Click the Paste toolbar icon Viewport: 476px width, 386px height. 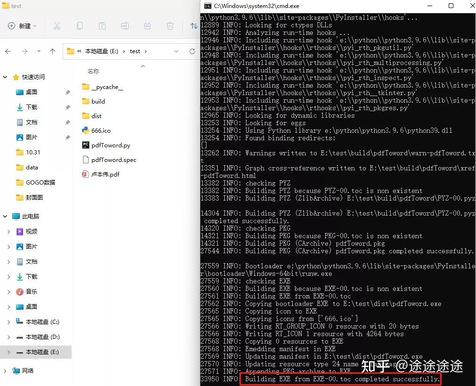(103, 26)
